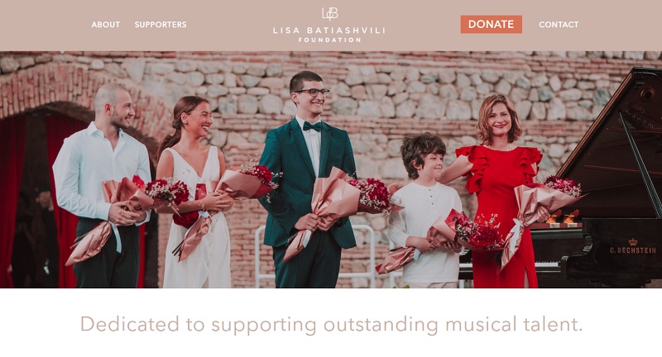662x357 pixels.
Task: Click the glasses on the tall man
Action: [x=314, y=92]
